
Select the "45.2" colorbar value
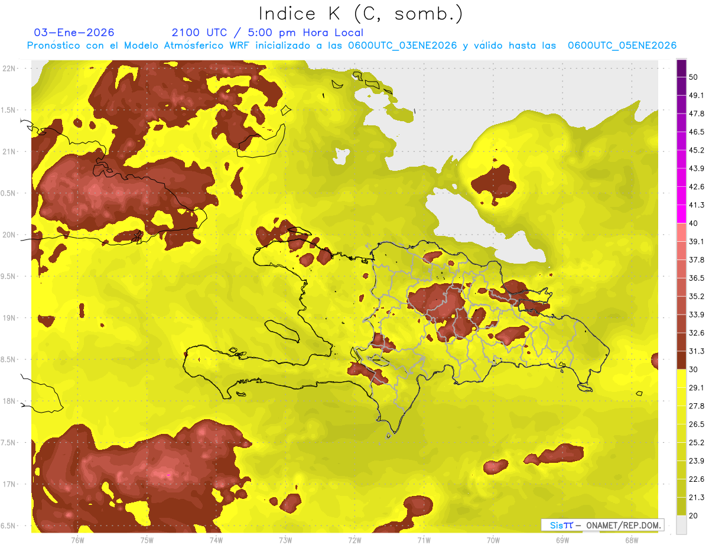(x=697, y=150)
